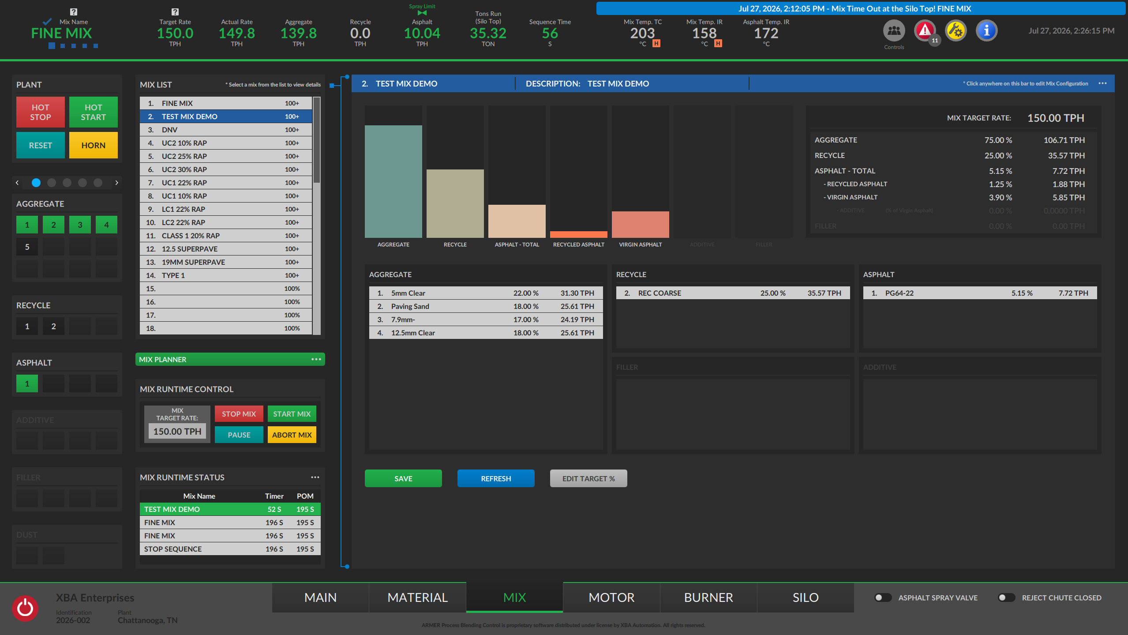This screenshot has width=1128, height=635.
Task: Go to next plant panel page arrow
Action: tap(116, 183)
